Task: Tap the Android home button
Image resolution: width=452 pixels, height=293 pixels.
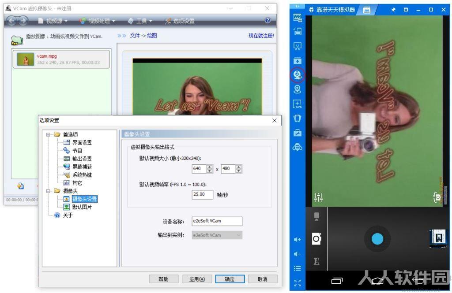Action: tap(377, 281)
